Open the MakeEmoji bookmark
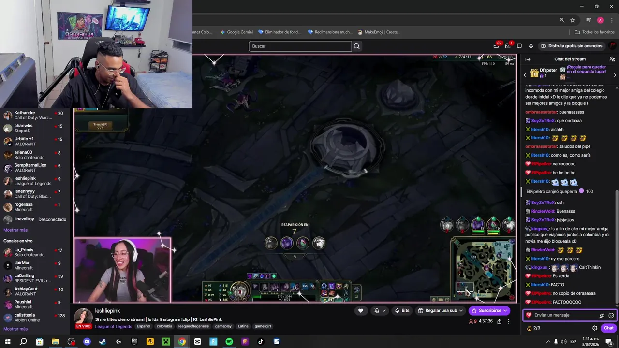The height and width of the screenshot is (348, 619). (379, 32)
